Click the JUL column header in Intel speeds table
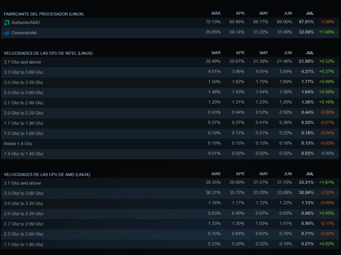The image size is (341, 255). coord(310,53)
